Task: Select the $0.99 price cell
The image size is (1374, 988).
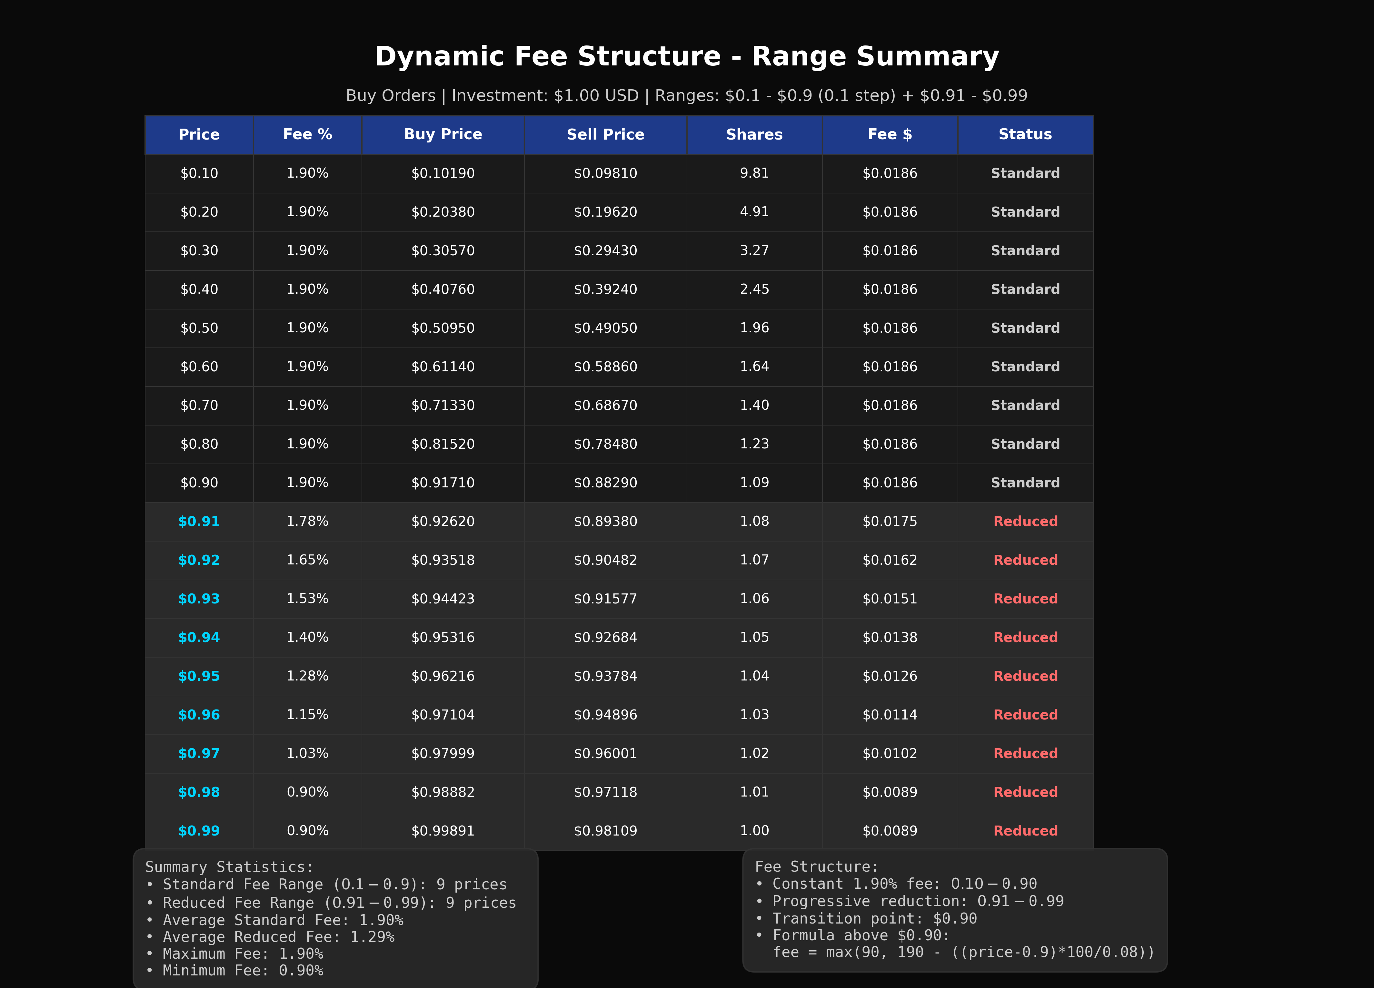Action: (x=199, y=831)
